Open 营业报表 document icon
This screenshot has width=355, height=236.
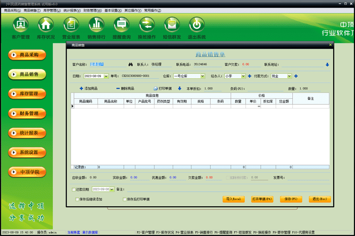(71, 24)
